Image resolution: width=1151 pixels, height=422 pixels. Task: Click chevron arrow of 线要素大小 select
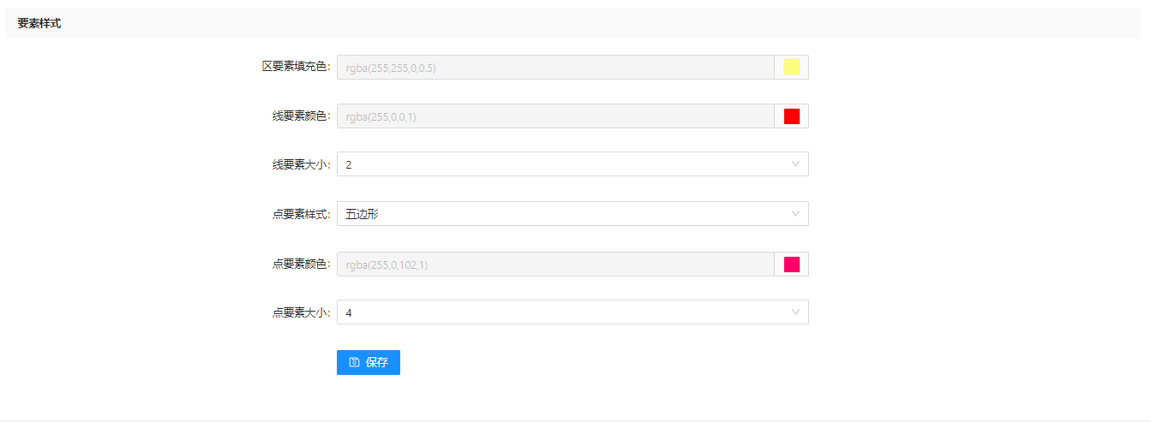[795, 164]
